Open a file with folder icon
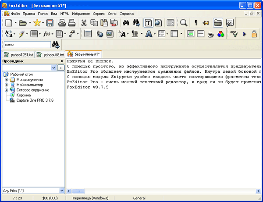Screen dimensions: 263x202 click(23, 23)
